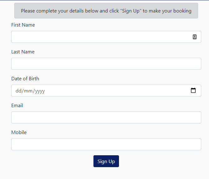This screenshot has height=179, width=209.
Task: Focus the Last Name text box
Action: 106,64
